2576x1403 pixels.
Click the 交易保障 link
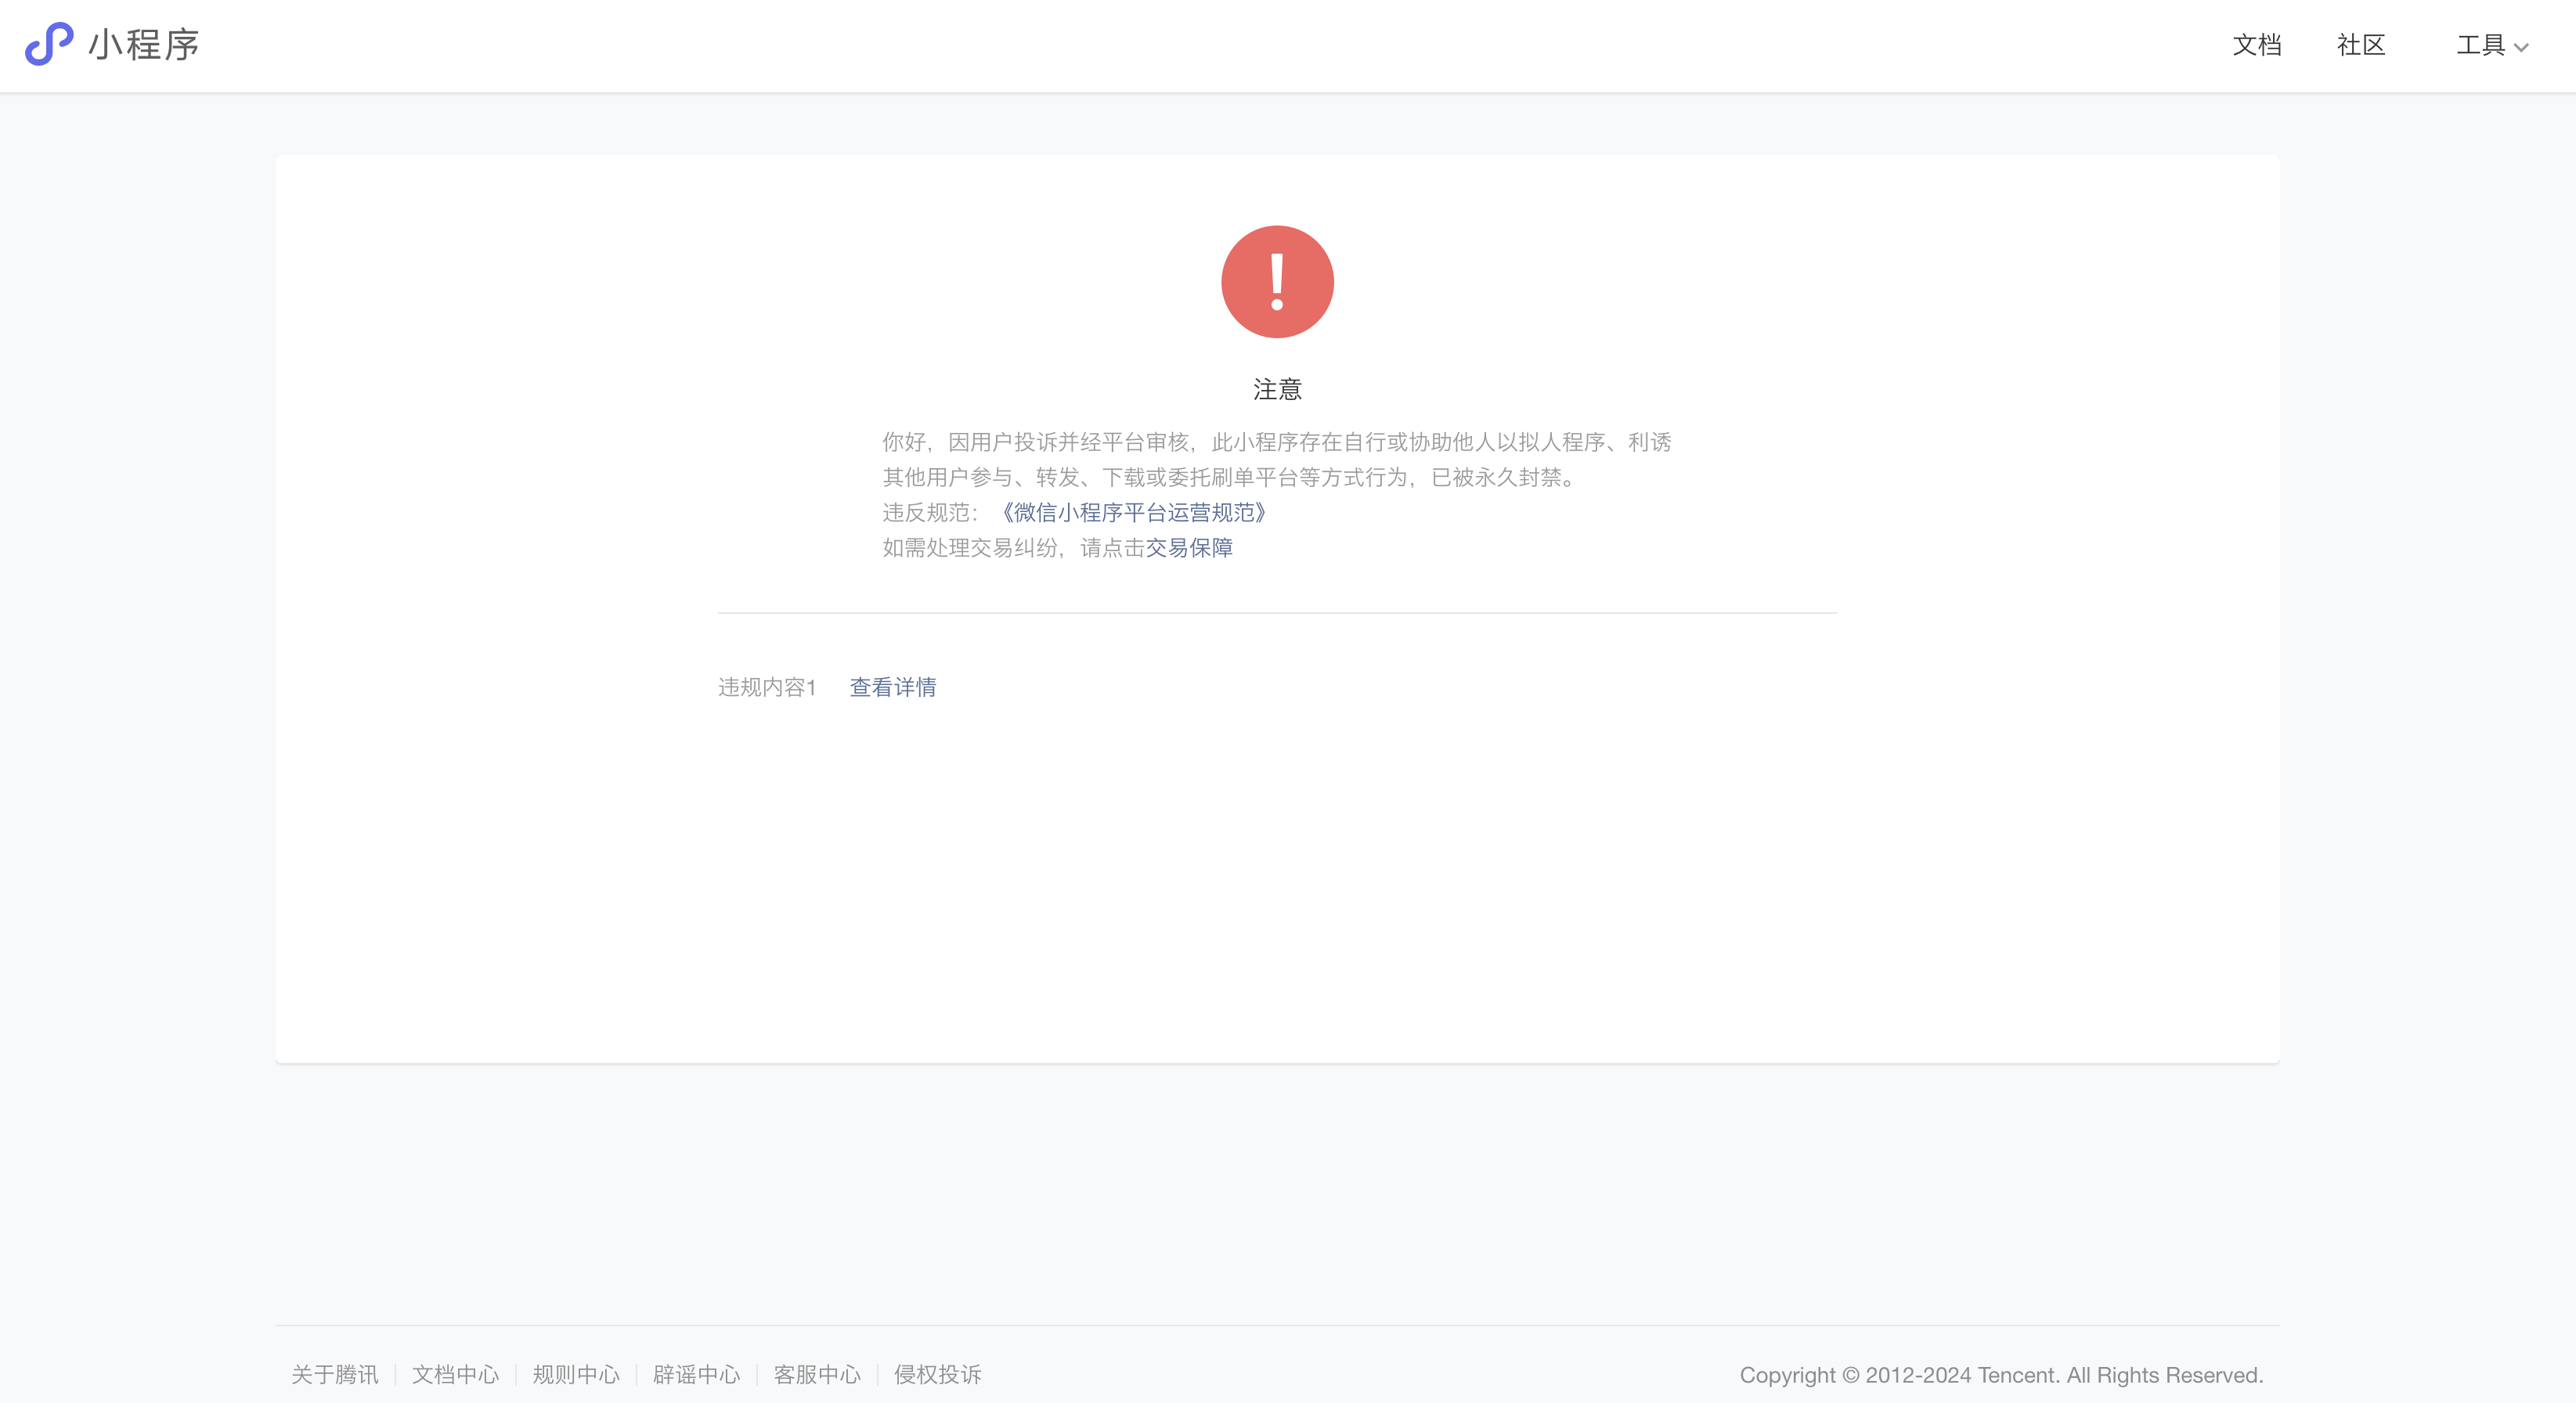coord(1189,548)
